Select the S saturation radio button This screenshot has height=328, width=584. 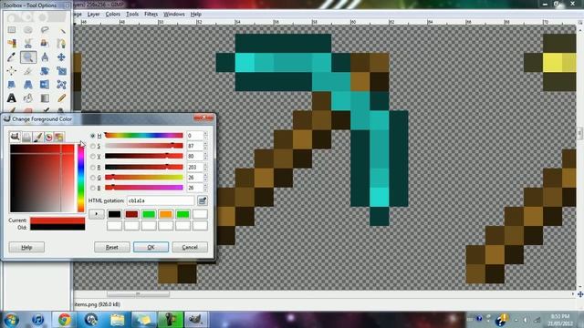coord(93,146)
